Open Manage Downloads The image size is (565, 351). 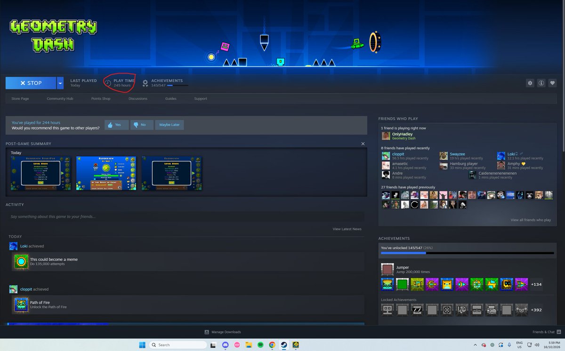pos(223,332)
